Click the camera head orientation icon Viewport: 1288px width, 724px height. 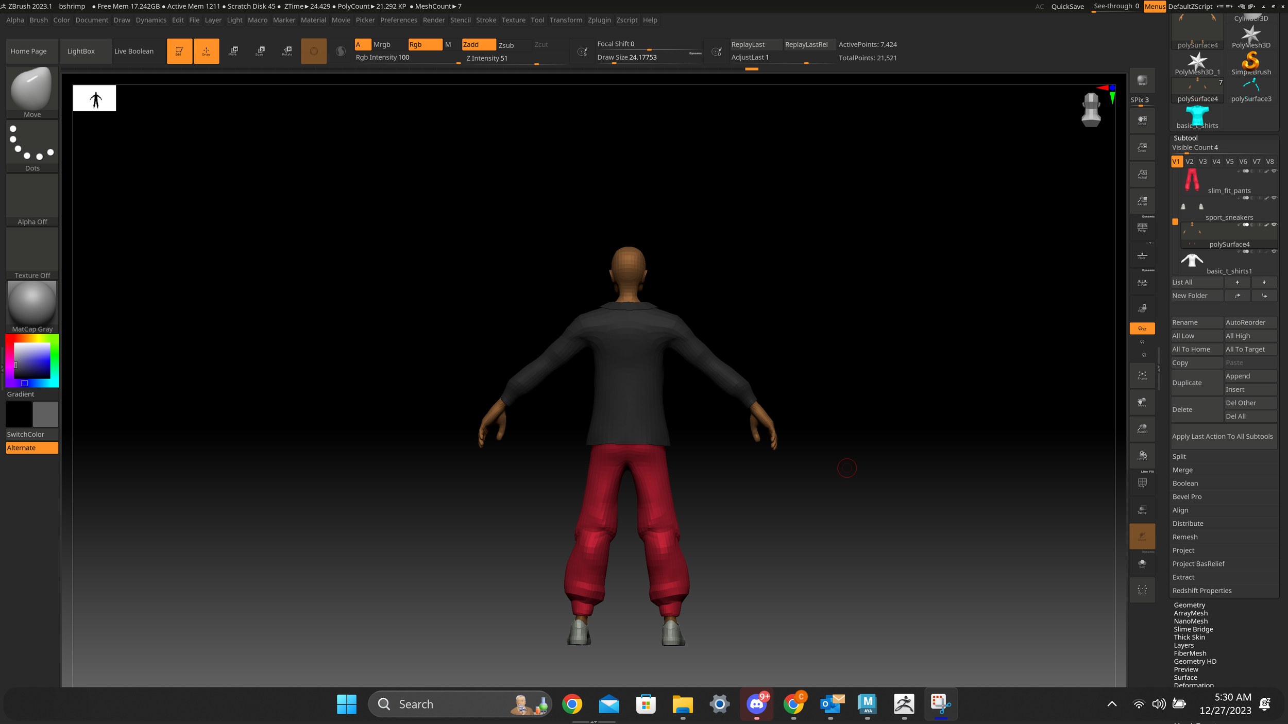point(1091,109)
